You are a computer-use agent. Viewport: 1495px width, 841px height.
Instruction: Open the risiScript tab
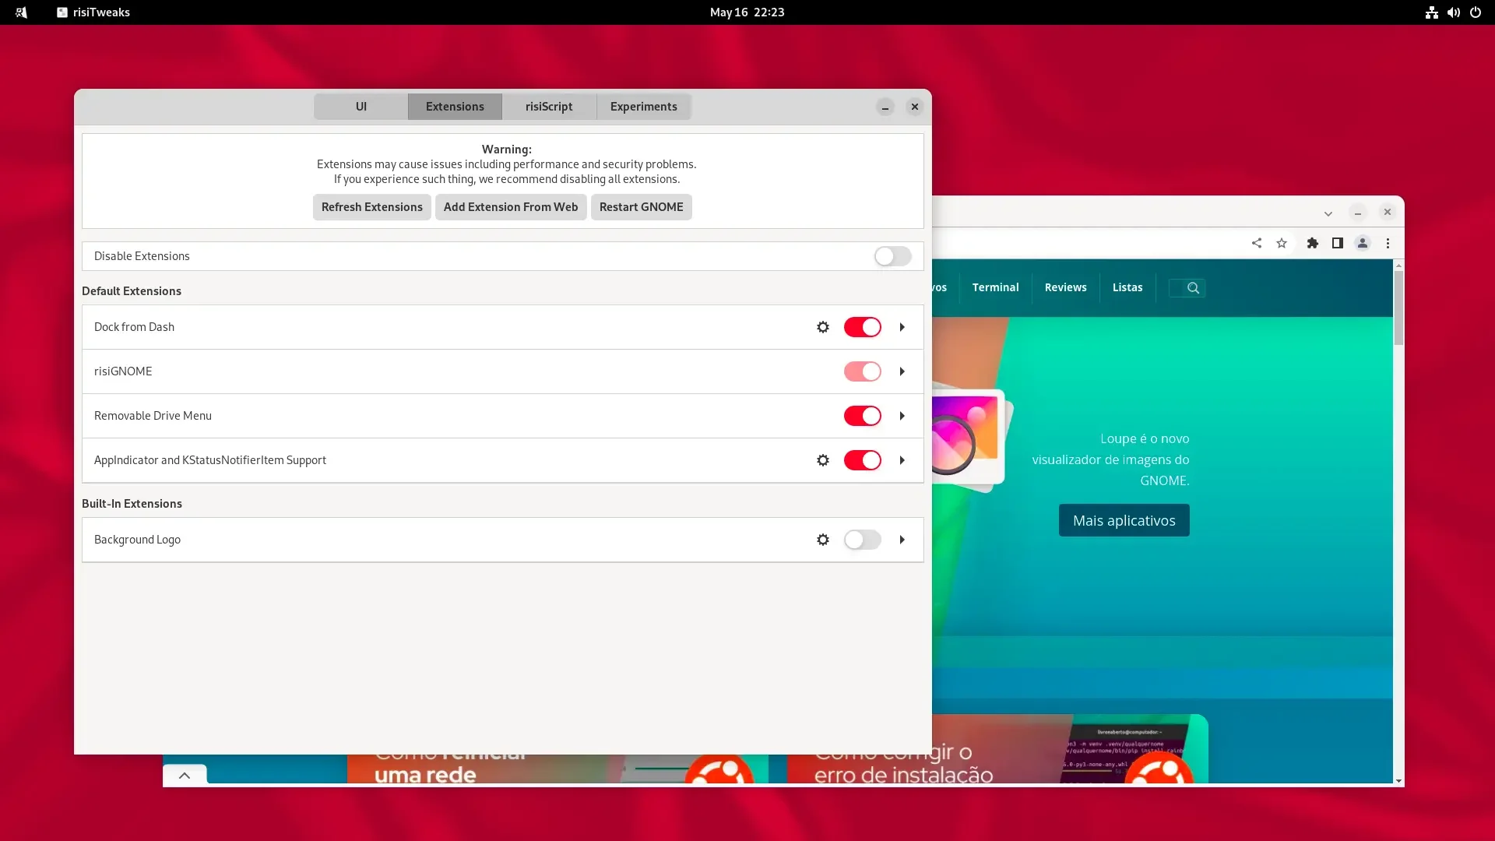[549, 107]
